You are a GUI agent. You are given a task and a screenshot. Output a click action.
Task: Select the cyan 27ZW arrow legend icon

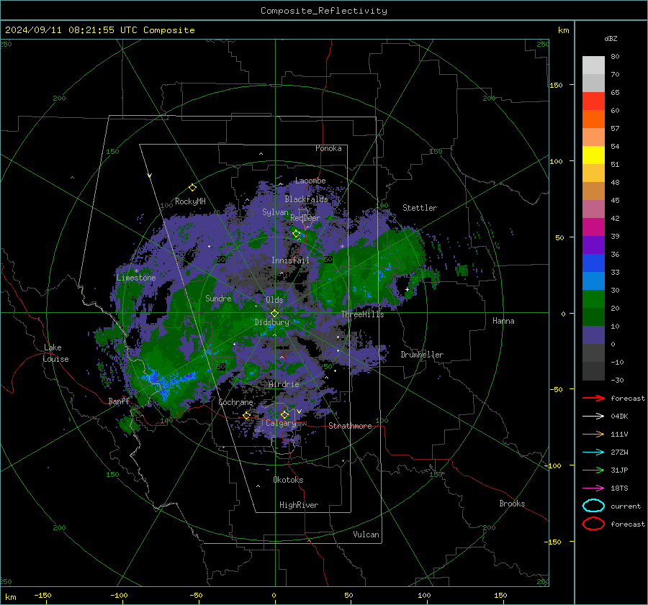tap(593, 452)
